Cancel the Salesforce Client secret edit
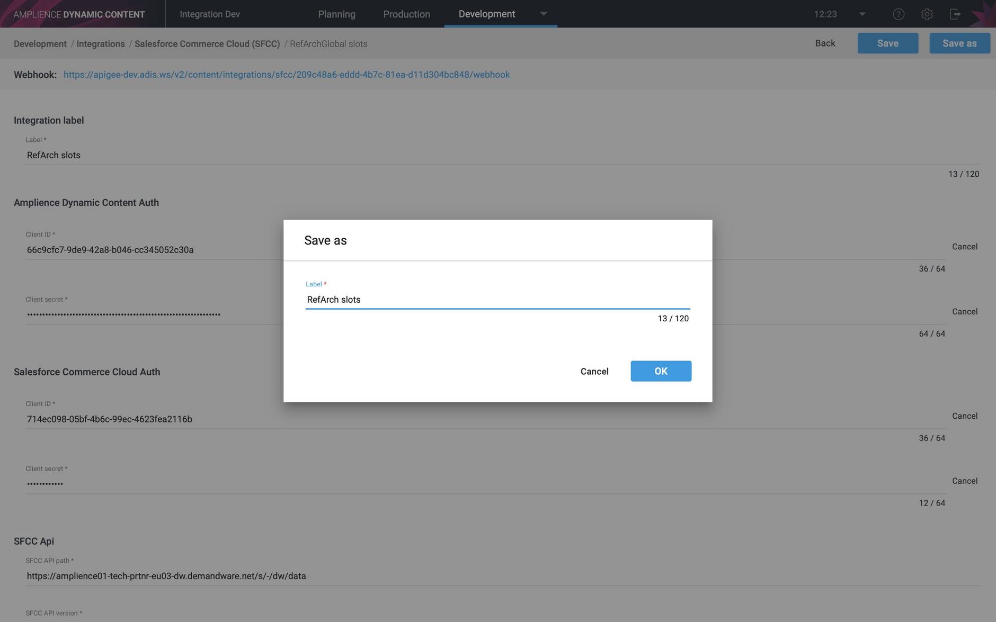Screen dimensions: 996x622 click(x=965, y=481)
